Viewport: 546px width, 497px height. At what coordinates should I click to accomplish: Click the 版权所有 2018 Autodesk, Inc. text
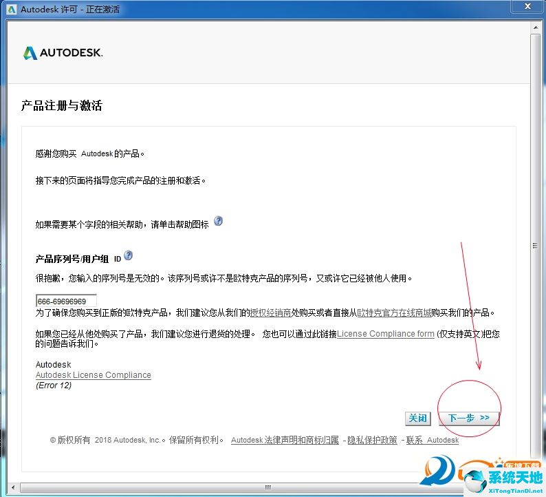(x=137, y=440)
